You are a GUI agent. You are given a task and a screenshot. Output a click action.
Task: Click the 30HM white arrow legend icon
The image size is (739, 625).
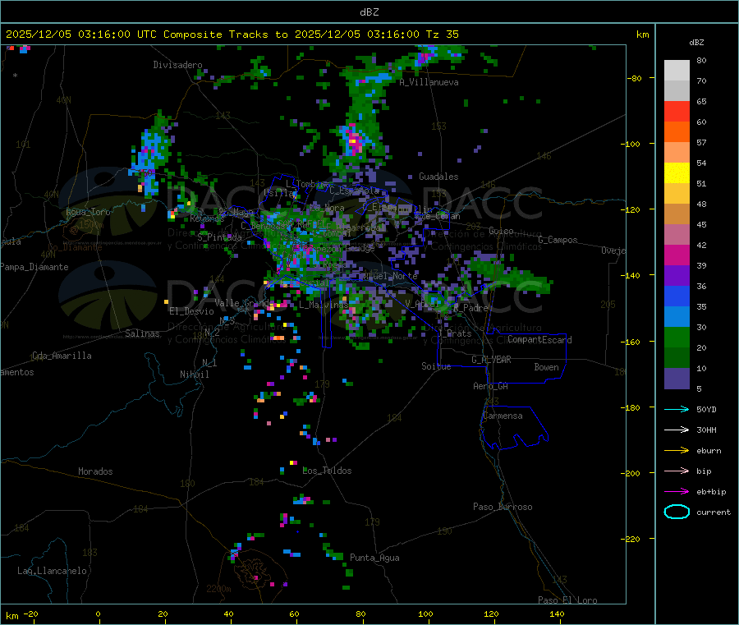click(x=677, y=430)
